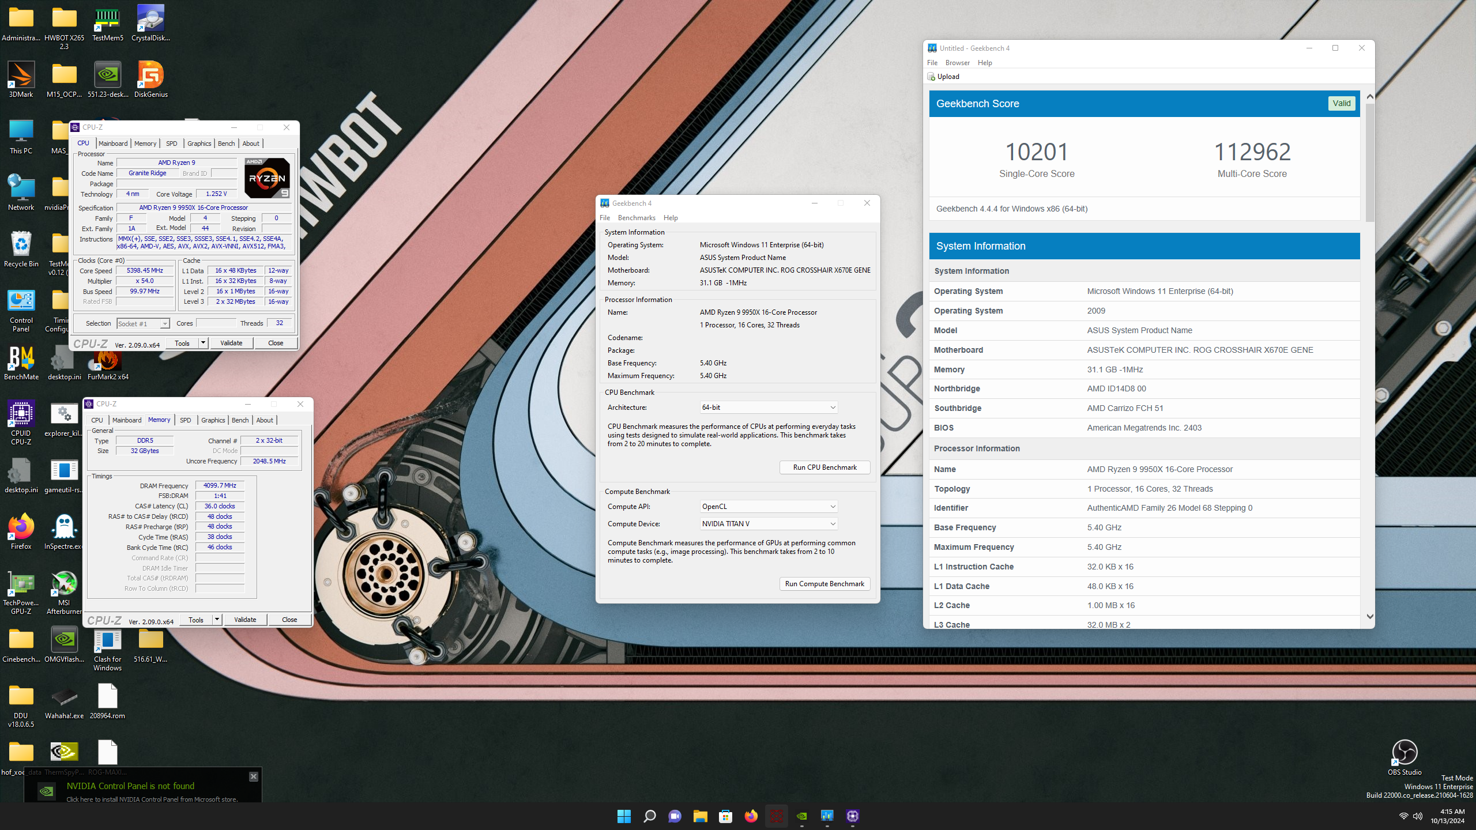The height and width of the screenshot is (830, 1476).
Task: Expand the Tools arrow in the CPU tab window
Action: (203, 343)
